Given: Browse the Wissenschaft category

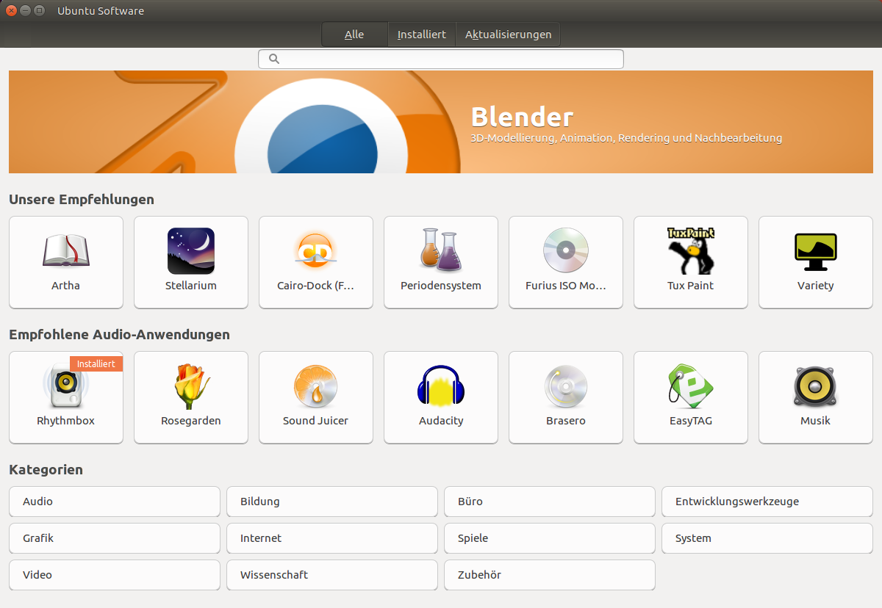Looking at the screenshot, I should coord(332,575).
